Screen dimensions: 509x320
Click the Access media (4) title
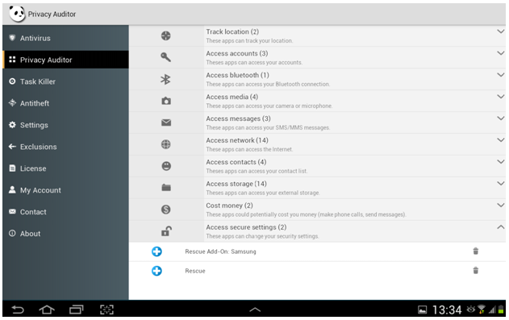pyautogui.click(x=232, y=97)
